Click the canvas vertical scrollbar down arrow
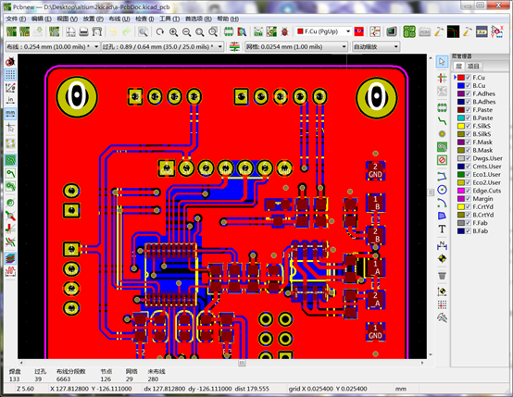Screen dimensions: 513x397 click(x=431, y=354)
